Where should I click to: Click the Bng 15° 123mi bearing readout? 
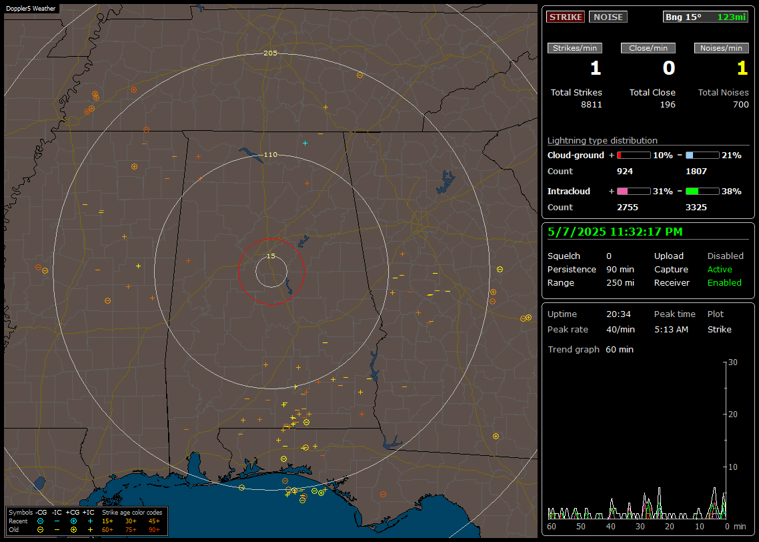[705, 17]
